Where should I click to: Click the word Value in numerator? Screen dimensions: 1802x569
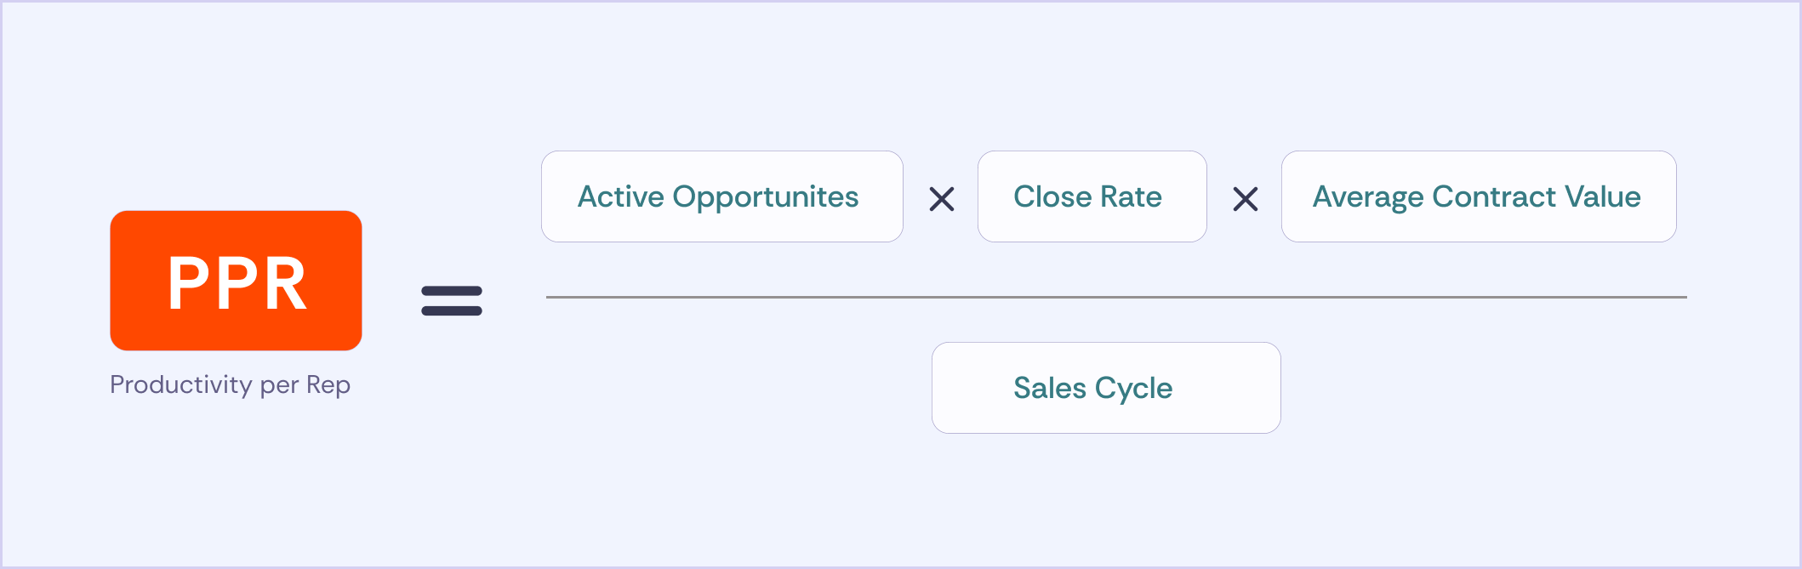point(1603,196)
